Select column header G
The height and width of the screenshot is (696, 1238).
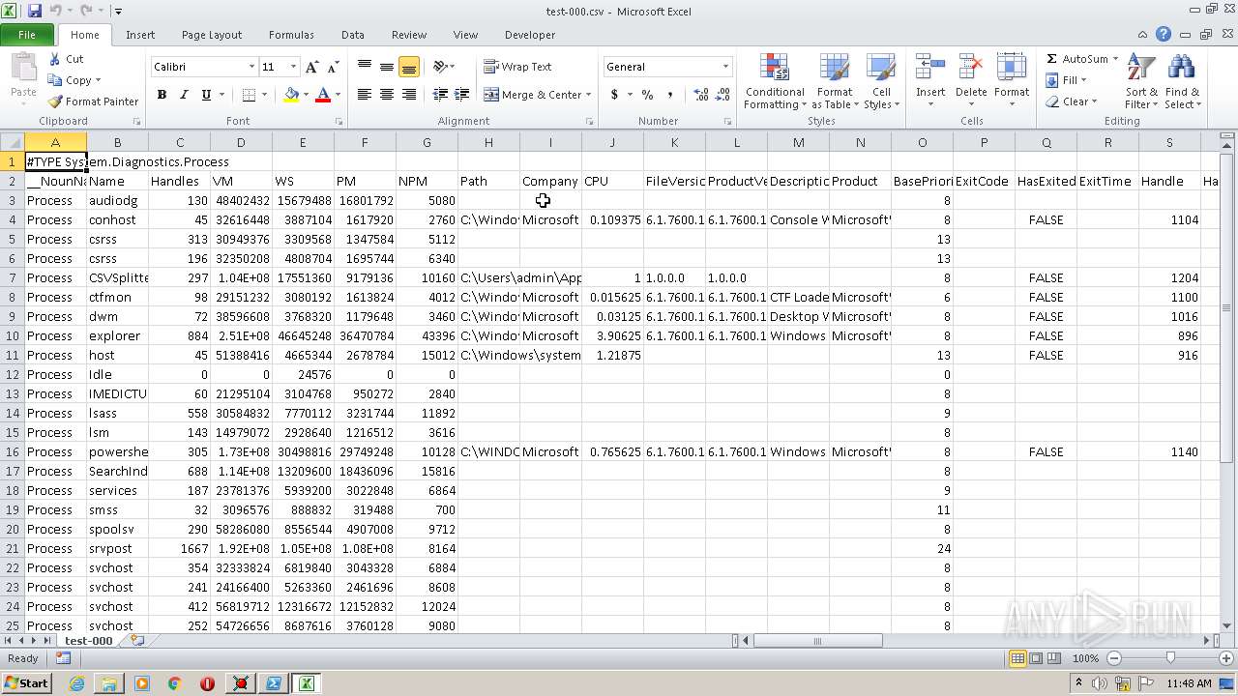[427, 142]
